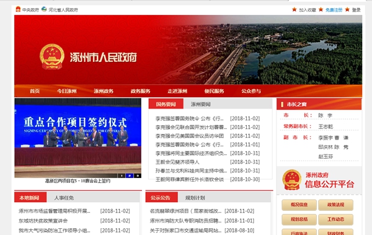The image size is (372, 235).
Task: Click the 中央政府 national emblem icon
Action: [x=18, y=9]
